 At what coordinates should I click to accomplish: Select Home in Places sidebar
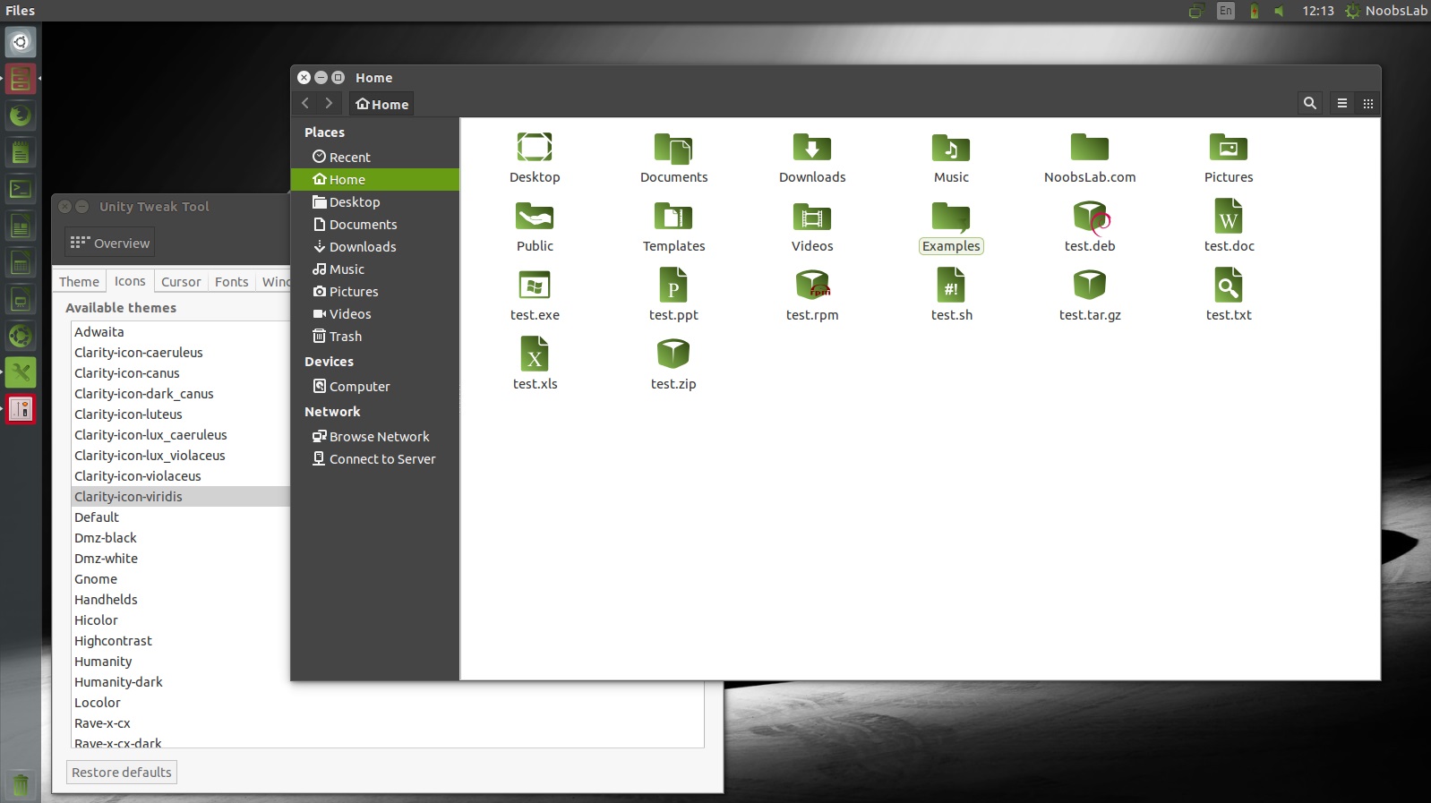[x=375, y=179]
